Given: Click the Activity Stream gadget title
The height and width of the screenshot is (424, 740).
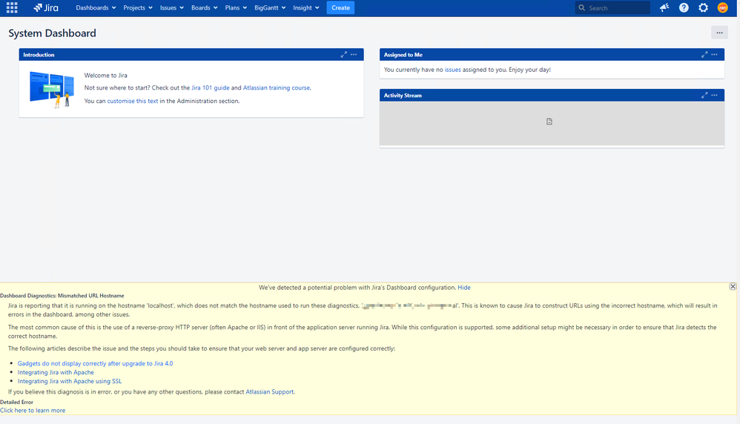Looking at the screenshot, I should tap(403, 96).
